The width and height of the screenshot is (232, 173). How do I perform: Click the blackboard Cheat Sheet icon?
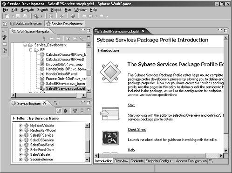[110, 138]
